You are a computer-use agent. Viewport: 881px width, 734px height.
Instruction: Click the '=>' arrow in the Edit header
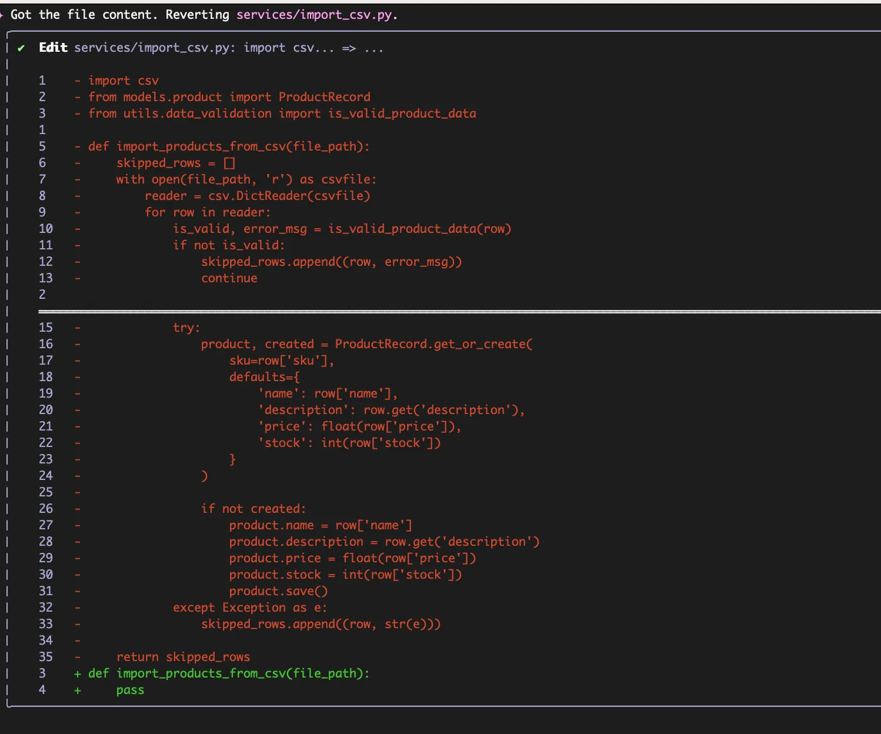349,48
